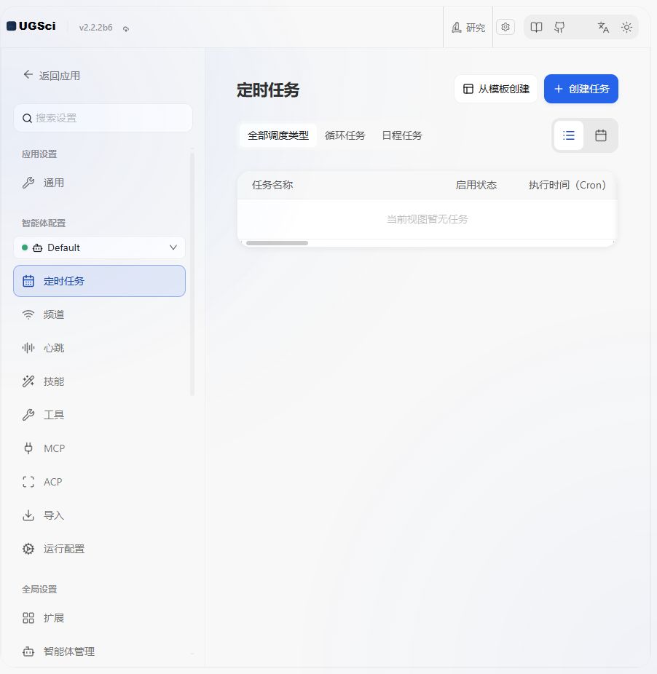
Task: Open the GitHub repository icon
Action: click(x=559, y=28)
